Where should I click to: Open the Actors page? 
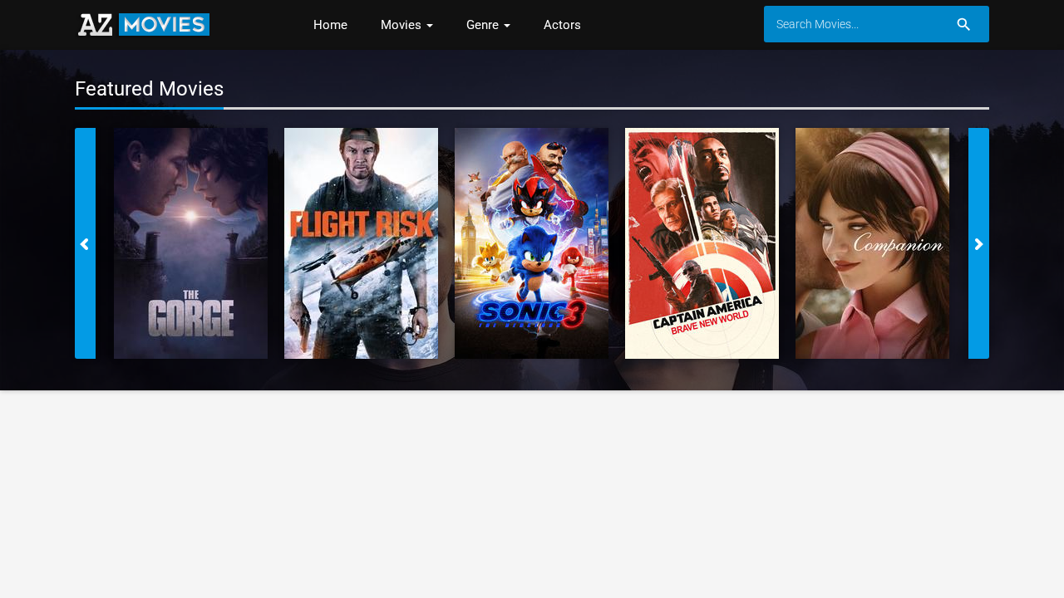(562, 25)
